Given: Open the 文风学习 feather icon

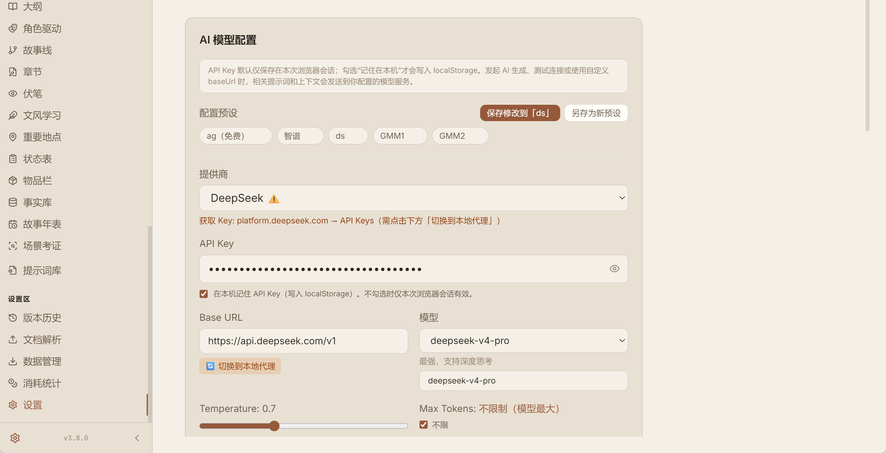Looking at the screenshot, I should tap(13, 115).
